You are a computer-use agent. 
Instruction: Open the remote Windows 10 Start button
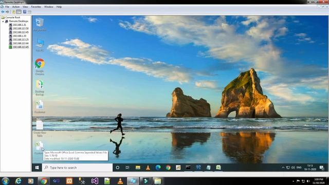point(37,168)
